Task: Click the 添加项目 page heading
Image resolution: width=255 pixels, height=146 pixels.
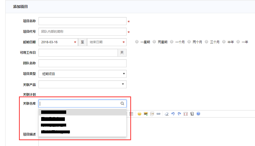Action: point(20,7)
